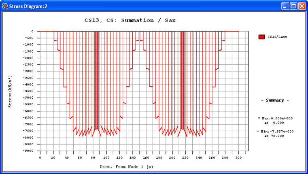
Task: Close the Stress Diagram:2 window
Action: coord(302,6)
